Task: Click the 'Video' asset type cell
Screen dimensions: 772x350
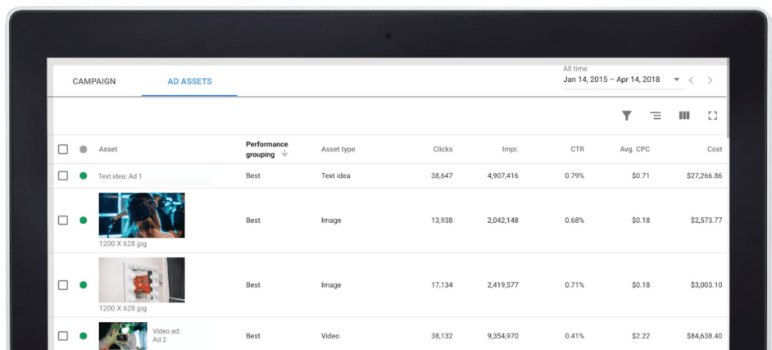Action: tap(330, 336)
